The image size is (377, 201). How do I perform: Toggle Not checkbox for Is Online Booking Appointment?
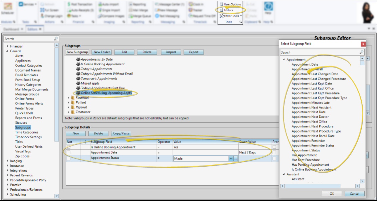coord(68,147)
